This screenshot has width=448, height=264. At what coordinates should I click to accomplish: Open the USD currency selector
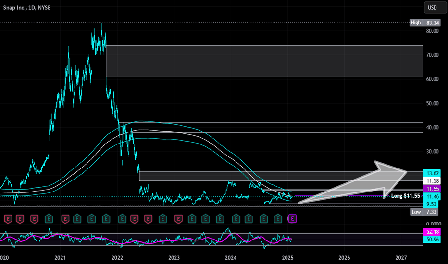click(436, 8)
